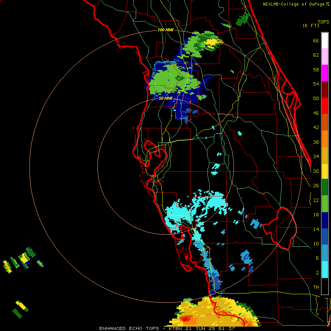Click the 62 legend value
The width and height of the screenshot is (331, 331).
pos(316,55)
